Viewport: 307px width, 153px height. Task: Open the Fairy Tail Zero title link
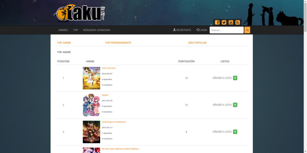pyautogui.click(x=109, y=68)
